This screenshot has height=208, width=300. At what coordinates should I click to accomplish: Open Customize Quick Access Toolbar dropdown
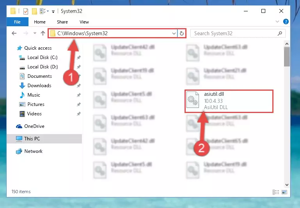(53, 12)
